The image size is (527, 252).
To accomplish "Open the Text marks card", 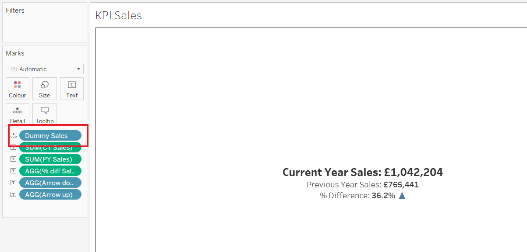I will pyautogui.click(x=72, y=89).
